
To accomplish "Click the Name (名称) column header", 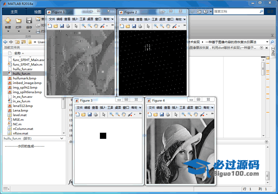I will click(x=17, y=53).
